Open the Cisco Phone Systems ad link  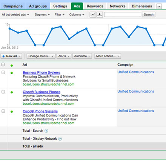[40, 111]
